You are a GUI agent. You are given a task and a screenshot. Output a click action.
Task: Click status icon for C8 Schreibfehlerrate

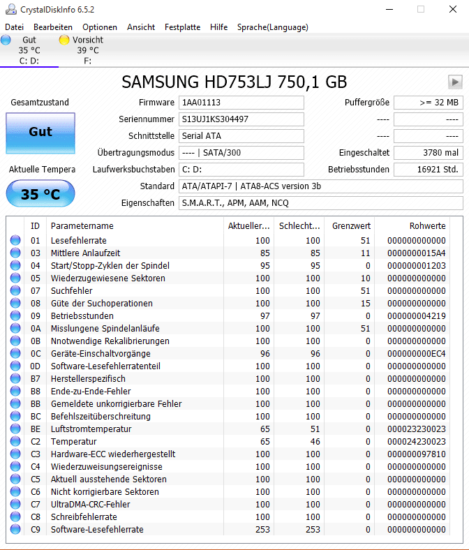(15, 516)
